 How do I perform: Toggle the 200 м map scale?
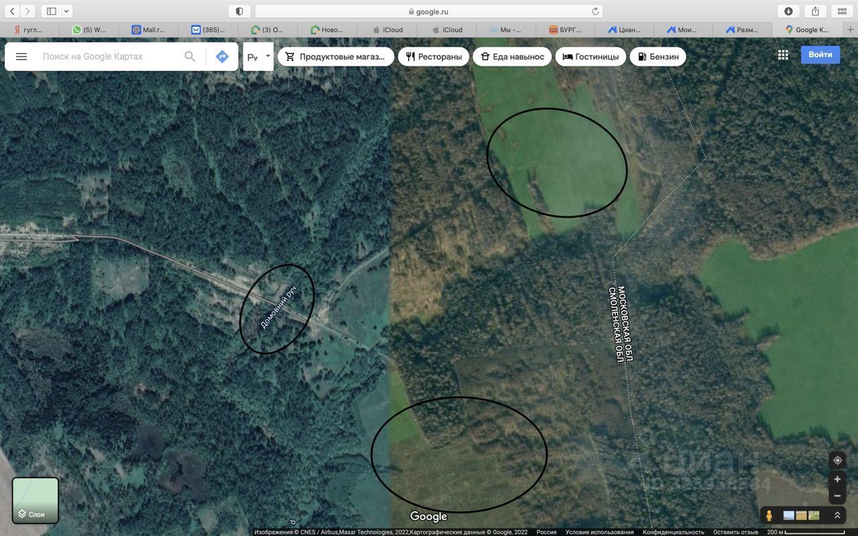(x=806, y=532)
